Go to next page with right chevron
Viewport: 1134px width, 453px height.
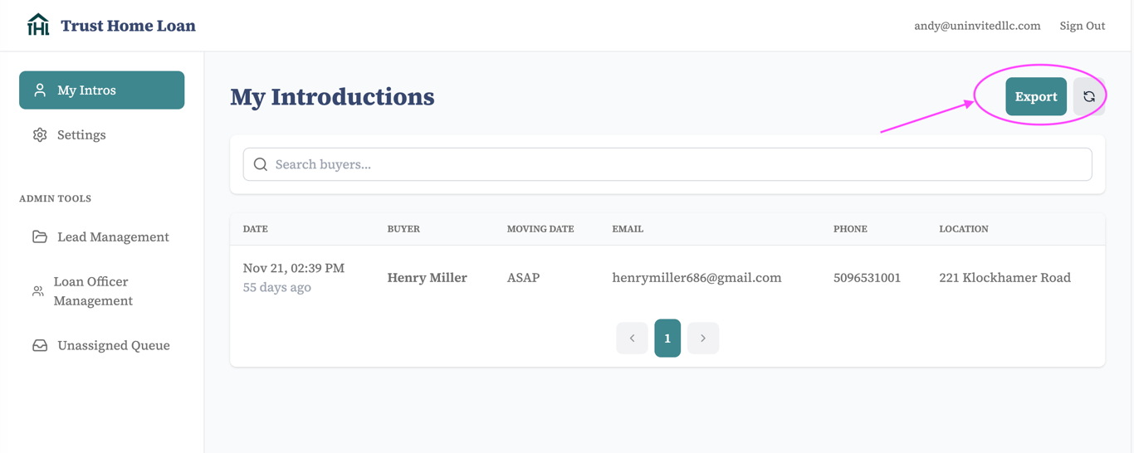[x=703, y=338]
